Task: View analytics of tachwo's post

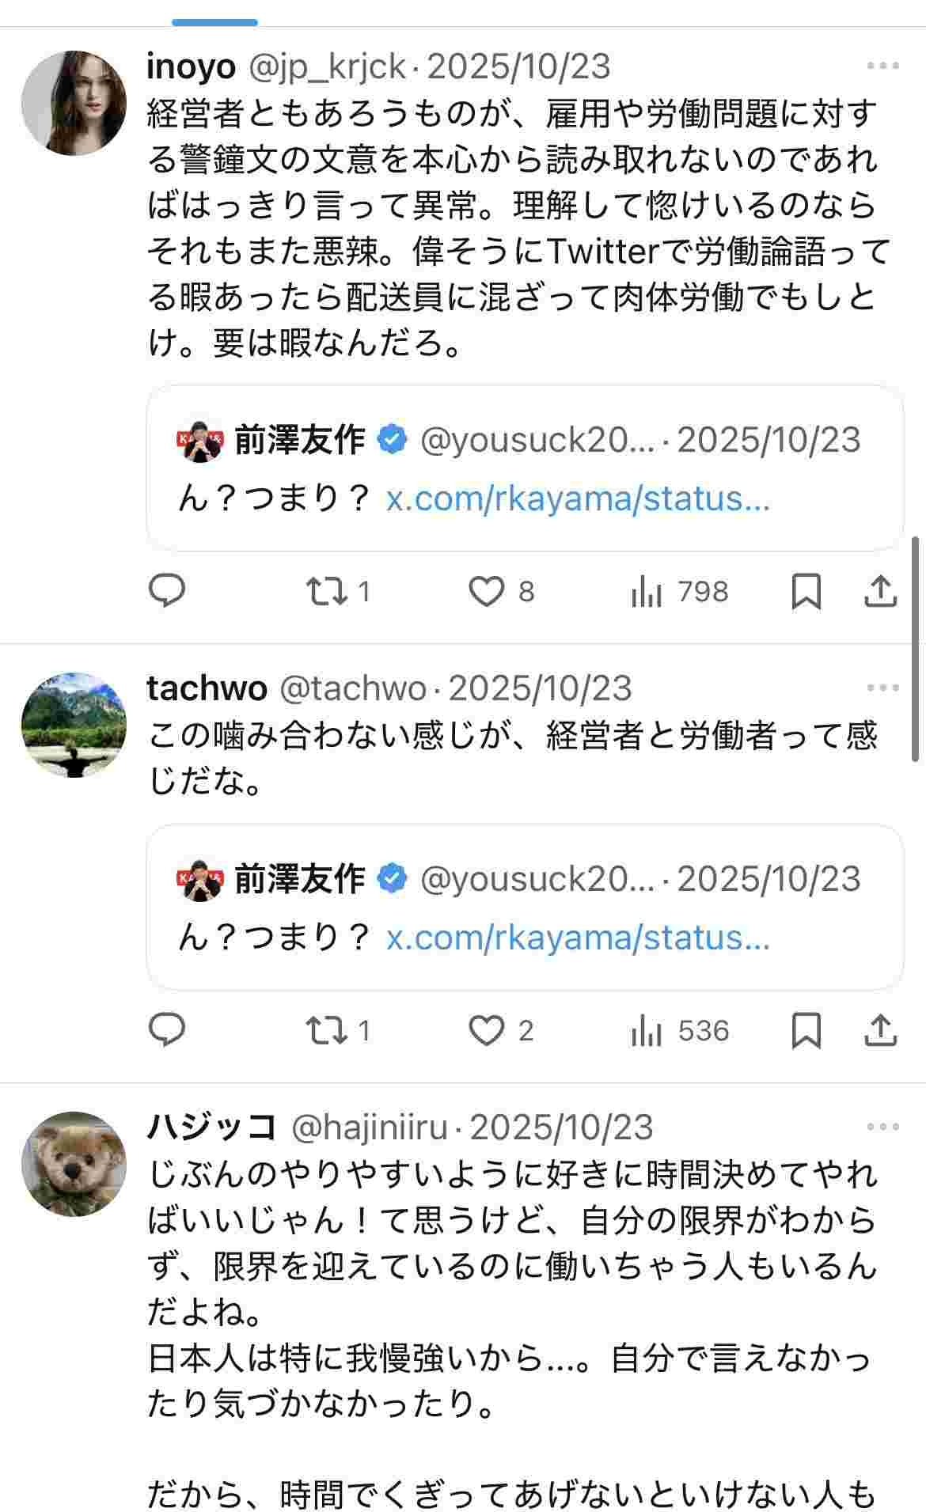Action: 647,1030
